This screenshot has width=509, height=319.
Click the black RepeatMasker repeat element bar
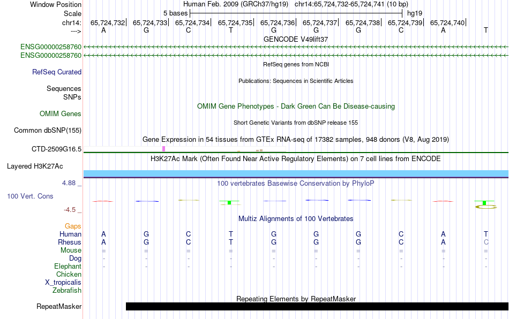click(x=317, y=306)
